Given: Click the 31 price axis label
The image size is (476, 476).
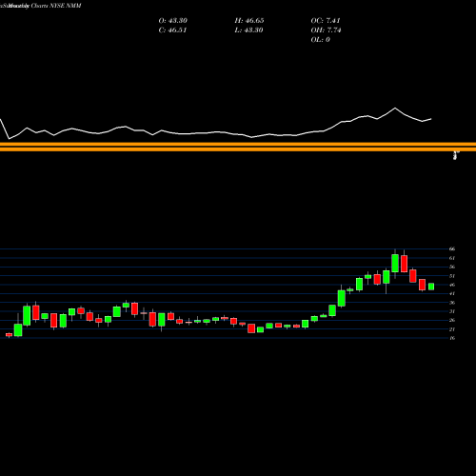Looking at the screenshot, I should coord(452,311).
